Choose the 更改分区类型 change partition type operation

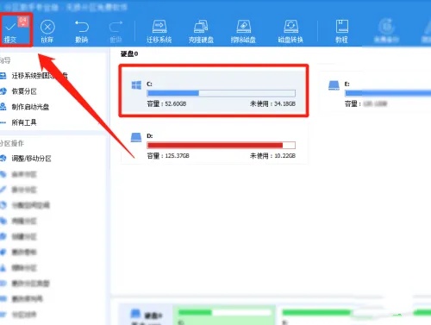click(25, 284)
